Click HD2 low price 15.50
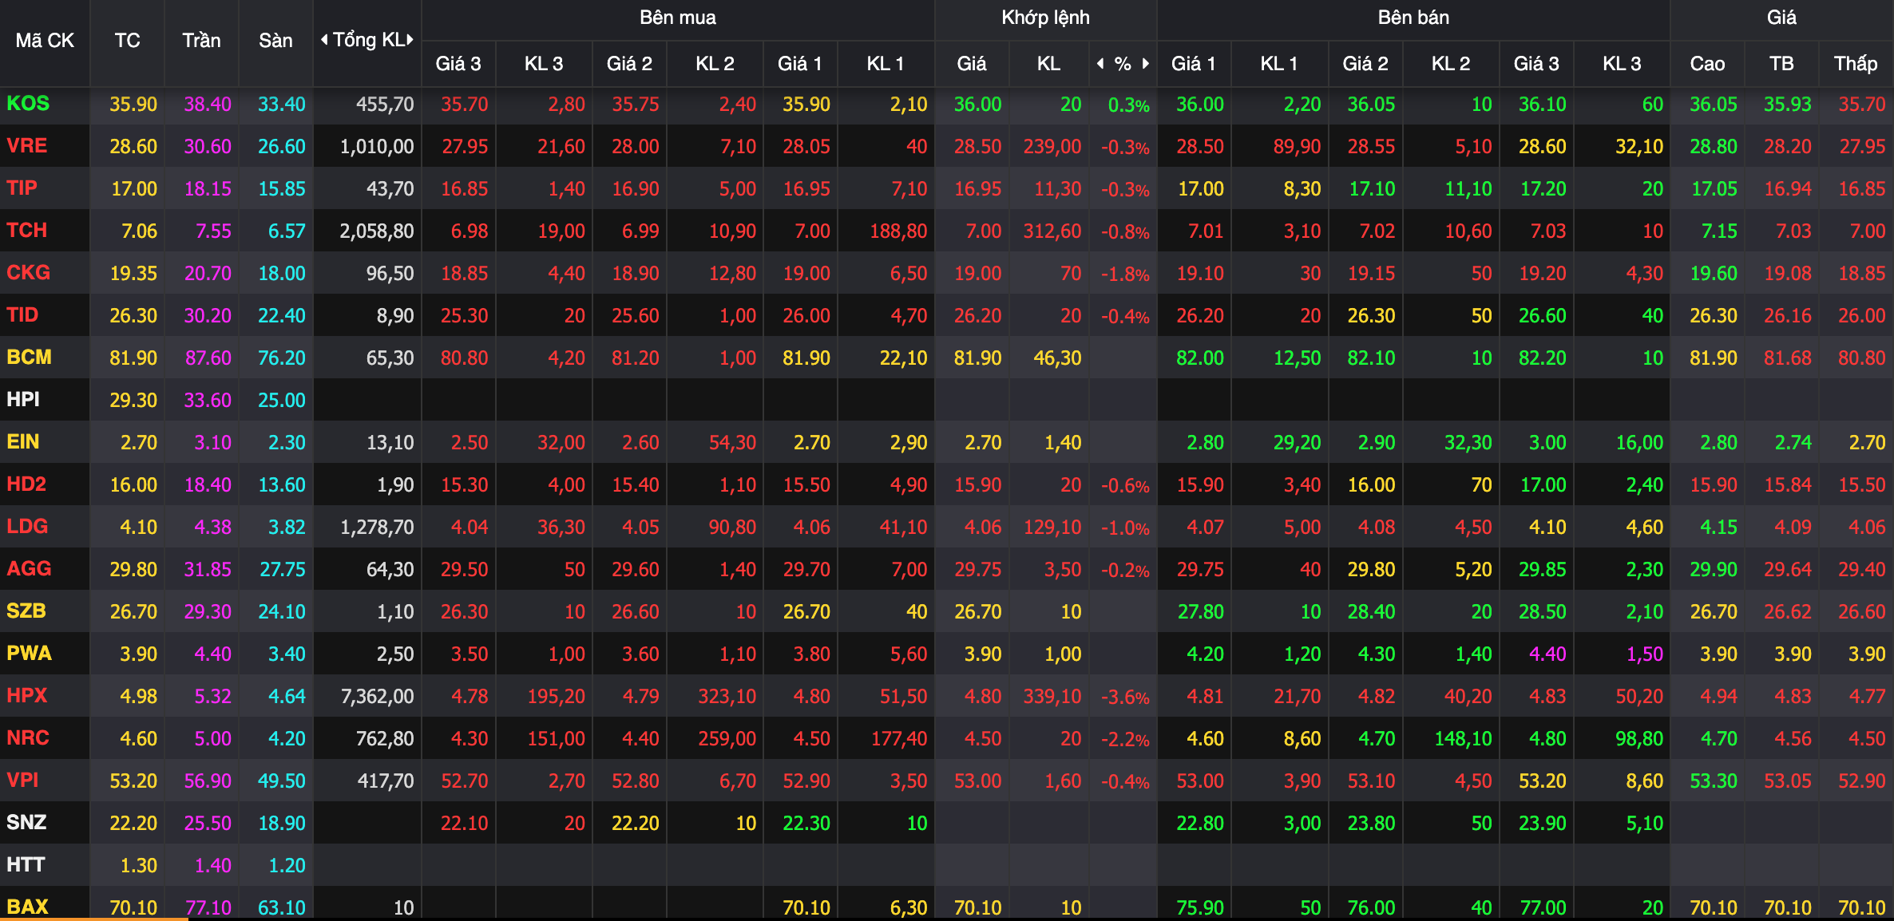Viewport: 1894px width, 921px height. click(x=1861, y=485)
